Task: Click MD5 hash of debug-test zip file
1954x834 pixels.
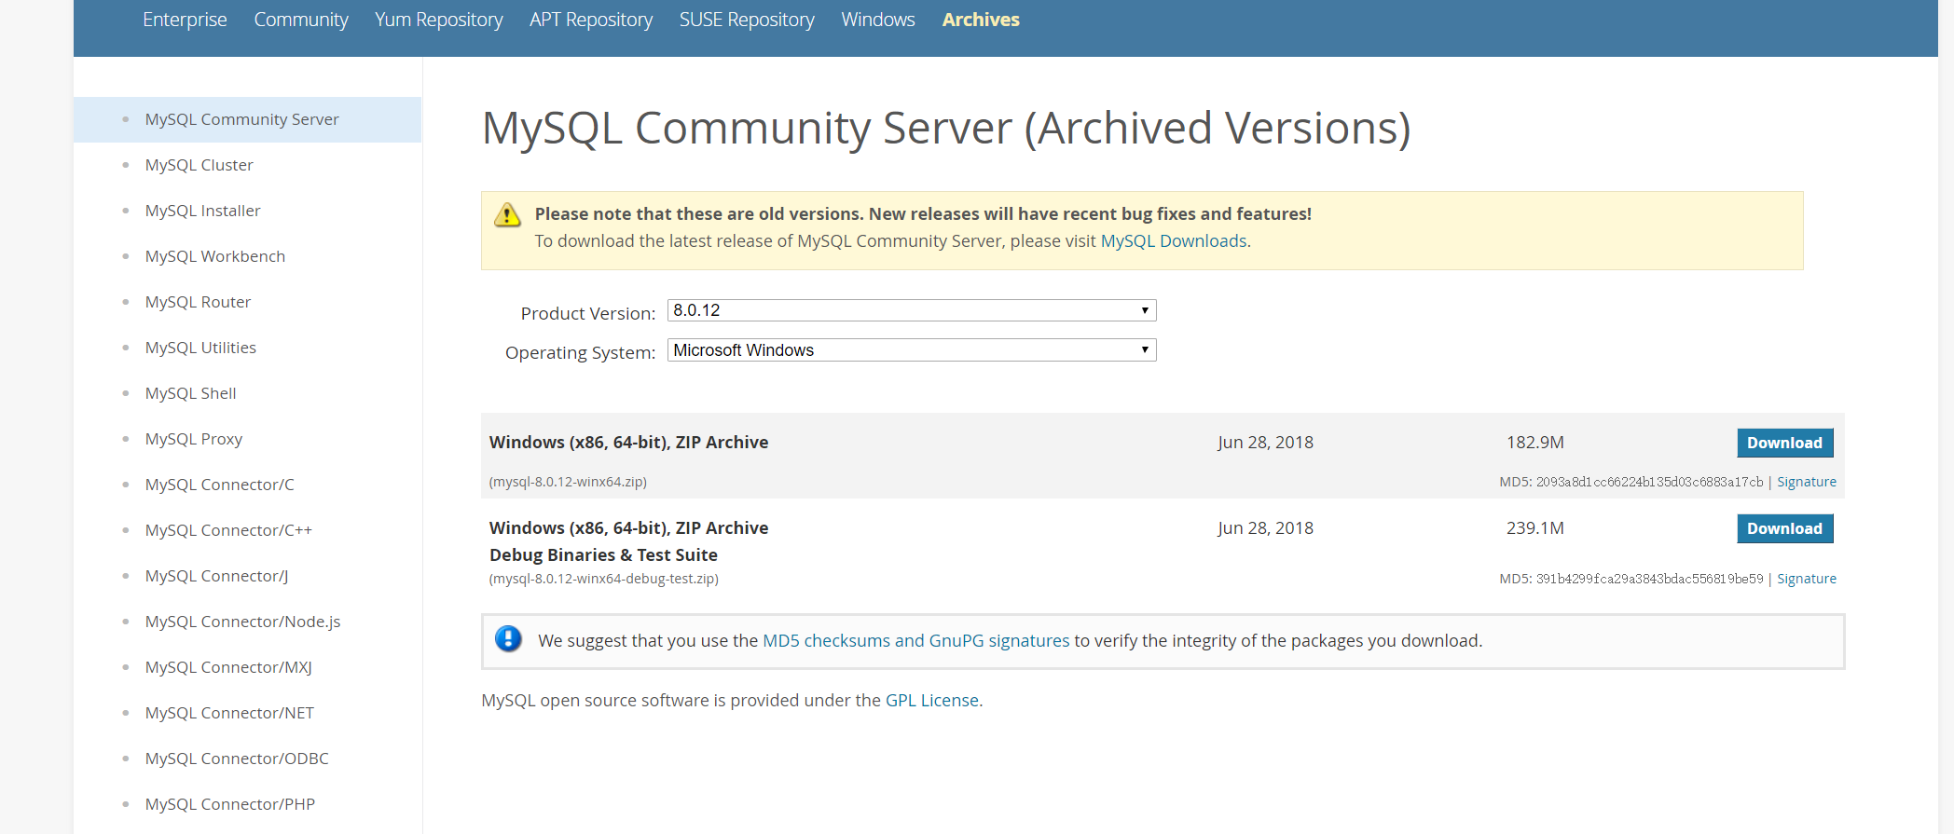Action: pyautogui.click(x=1649, y=579)
